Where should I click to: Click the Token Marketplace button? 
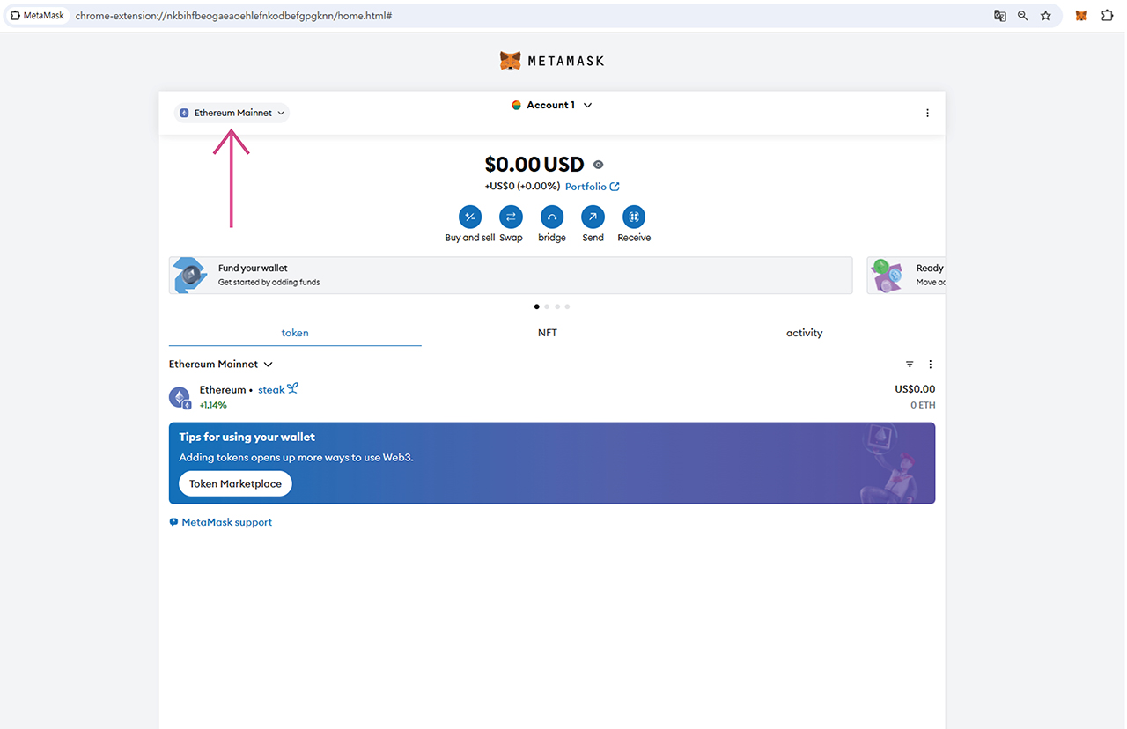[x=235, y=483]
